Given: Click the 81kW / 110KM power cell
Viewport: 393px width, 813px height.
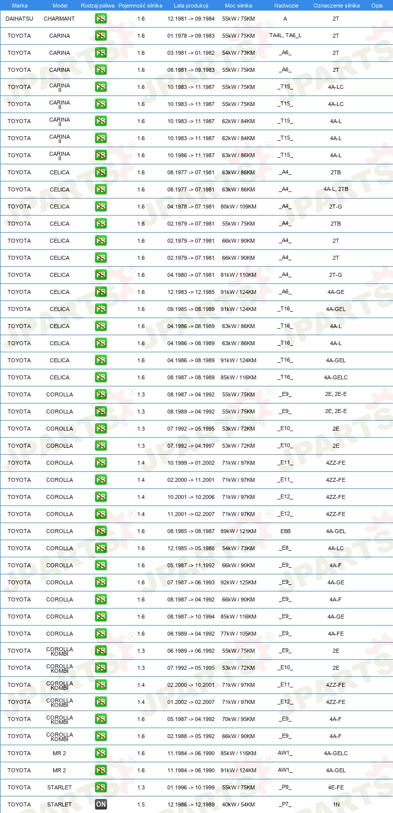Looking at the screenshot, I should 238,275.
